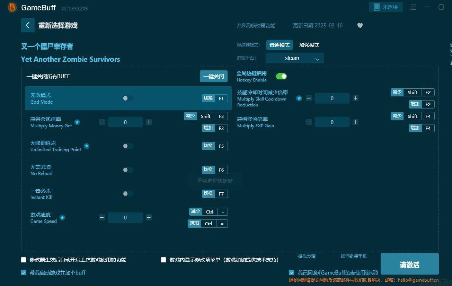
Task: Minimize the GameBuff window
Action: point(427,7)
